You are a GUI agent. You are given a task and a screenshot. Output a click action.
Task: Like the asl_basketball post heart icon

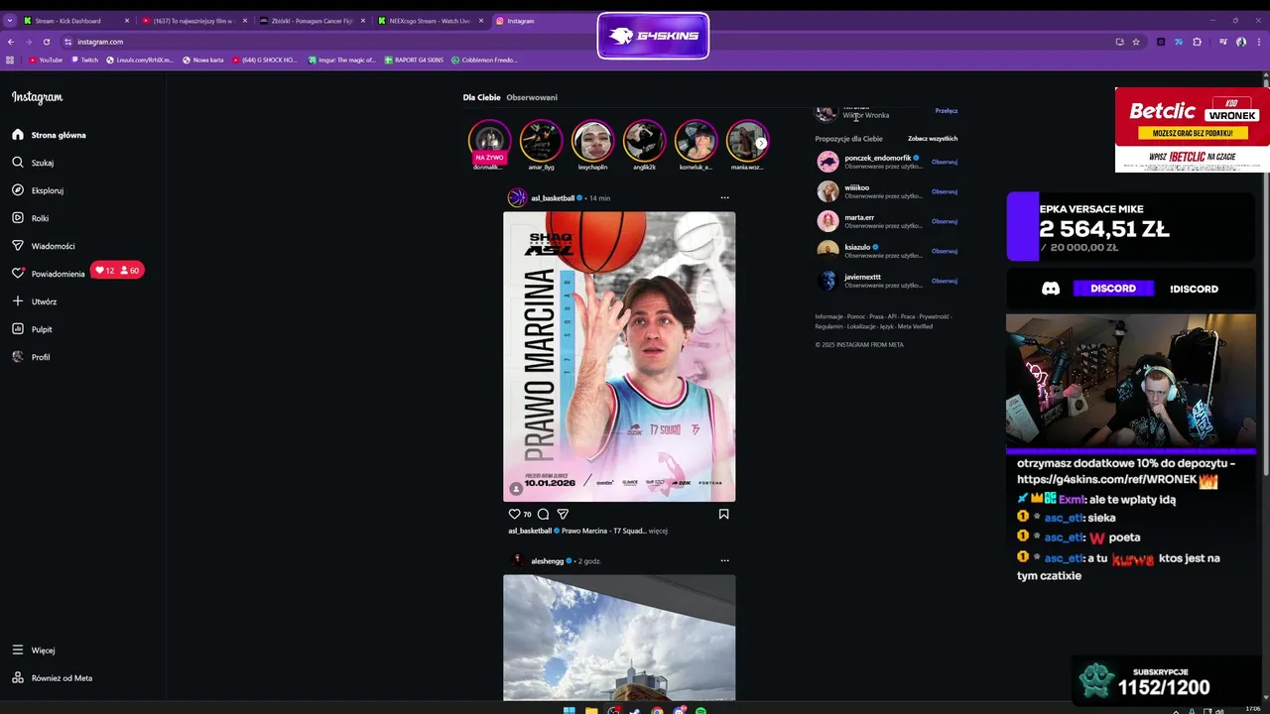514,514
